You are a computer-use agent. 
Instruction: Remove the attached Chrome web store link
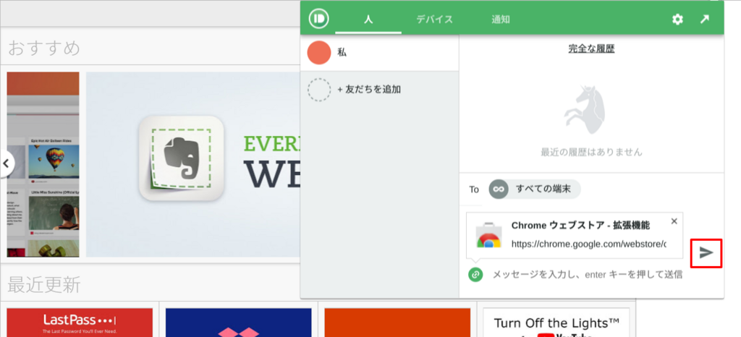pyautogui.click(x=674, y=221)
